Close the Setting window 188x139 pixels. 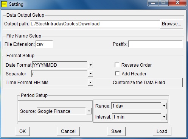click(x=177, y=3)
